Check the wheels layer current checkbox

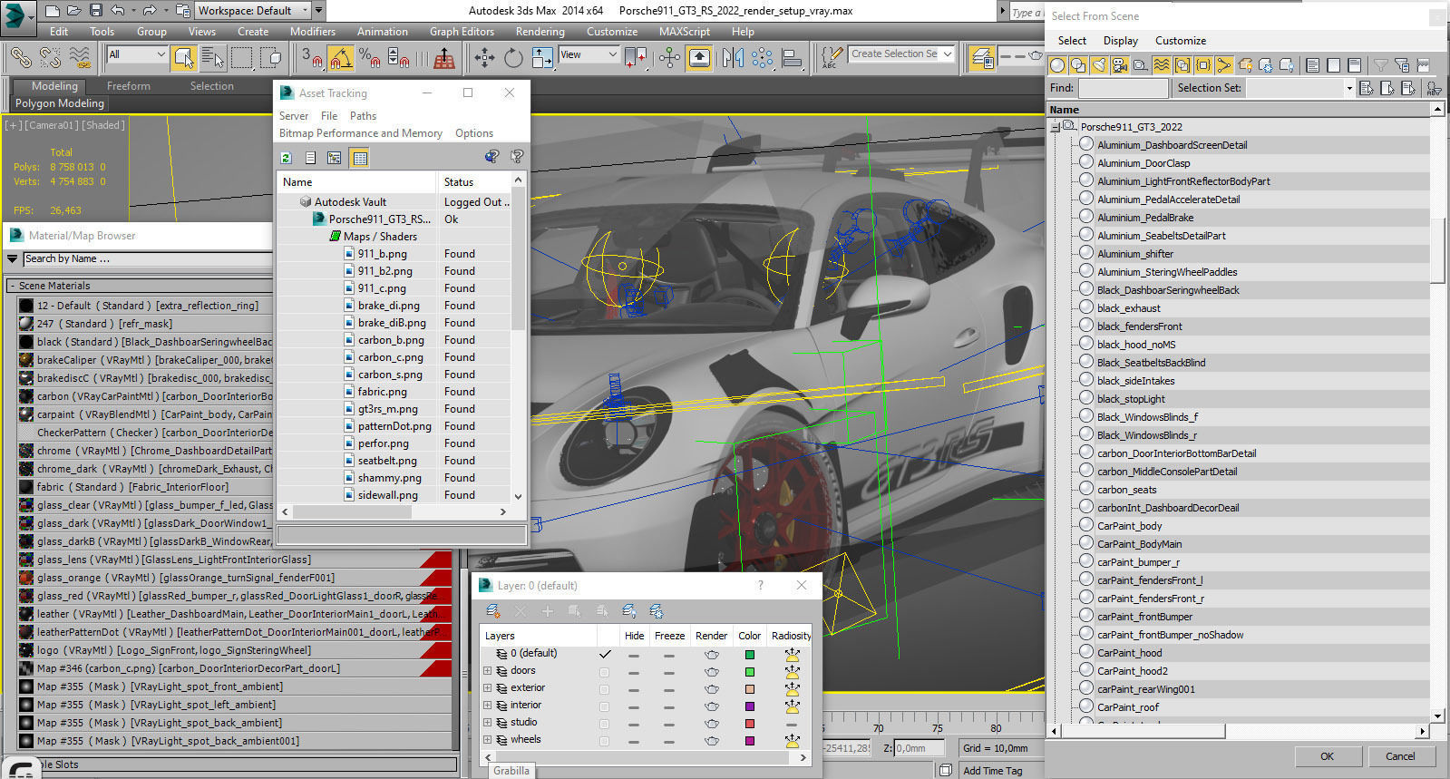(x=604, y=741)
